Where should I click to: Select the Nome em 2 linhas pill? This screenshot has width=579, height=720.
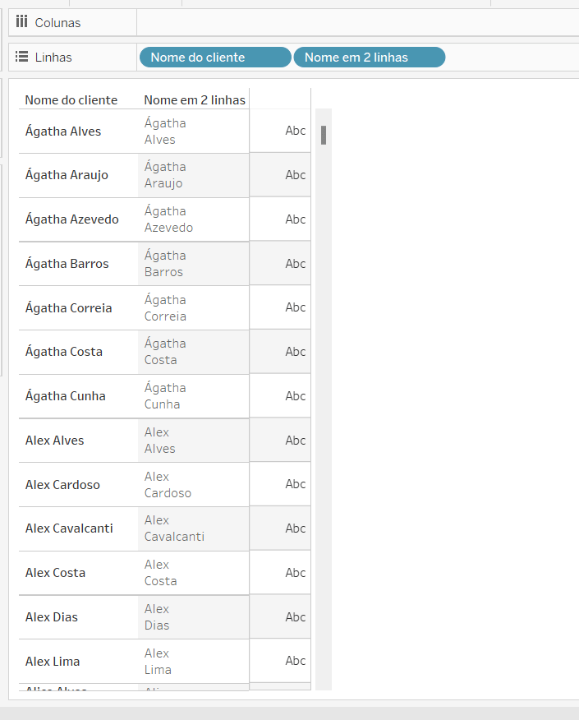370,58
